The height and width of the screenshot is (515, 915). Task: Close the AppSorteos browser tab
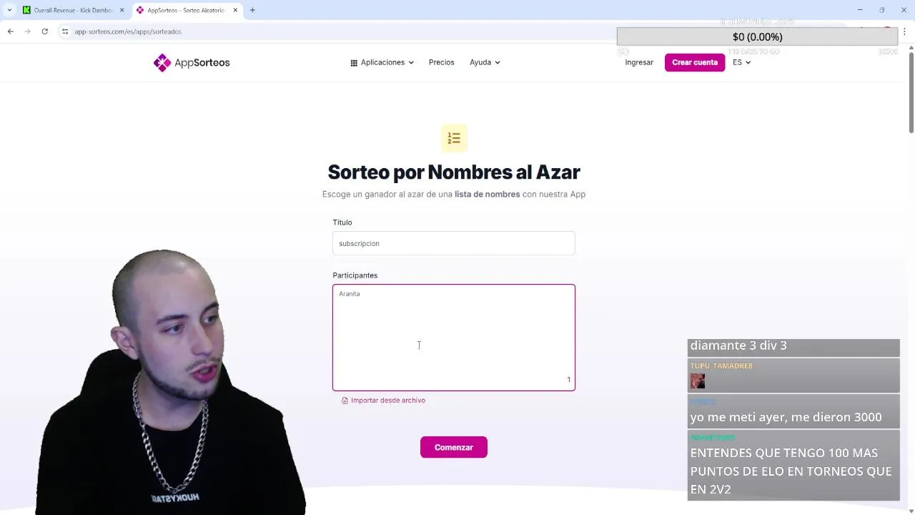pos(235,10)
